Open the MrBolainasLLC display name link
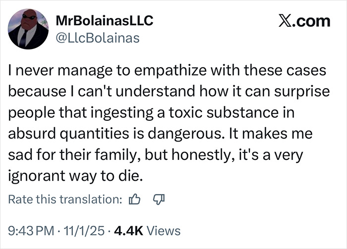The image size is (347, 249). click(104, 20)
